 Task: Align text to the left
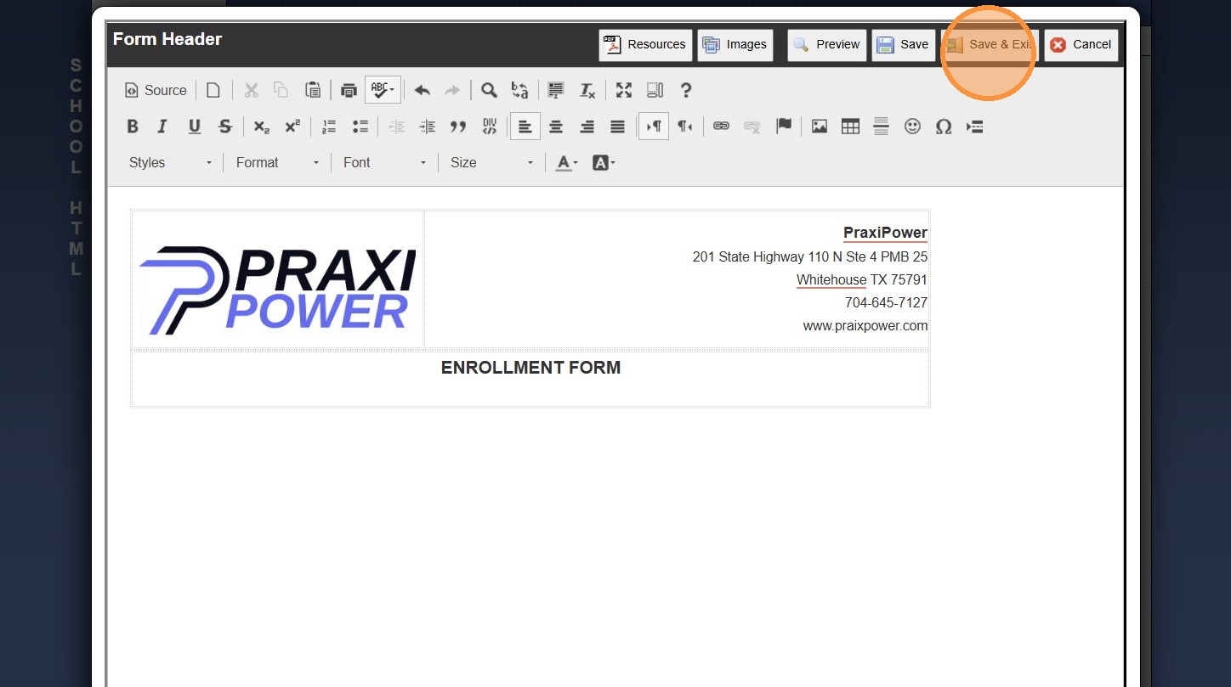525,127
